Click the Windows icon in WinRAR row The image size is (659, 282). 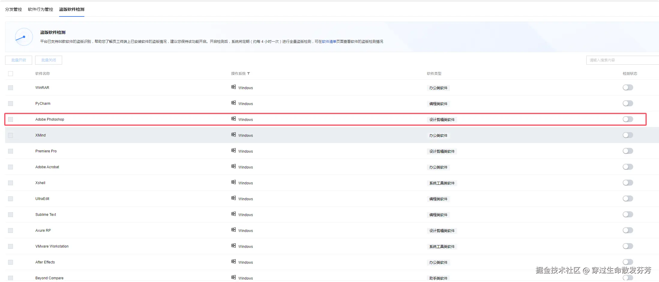tap(233, 87)
